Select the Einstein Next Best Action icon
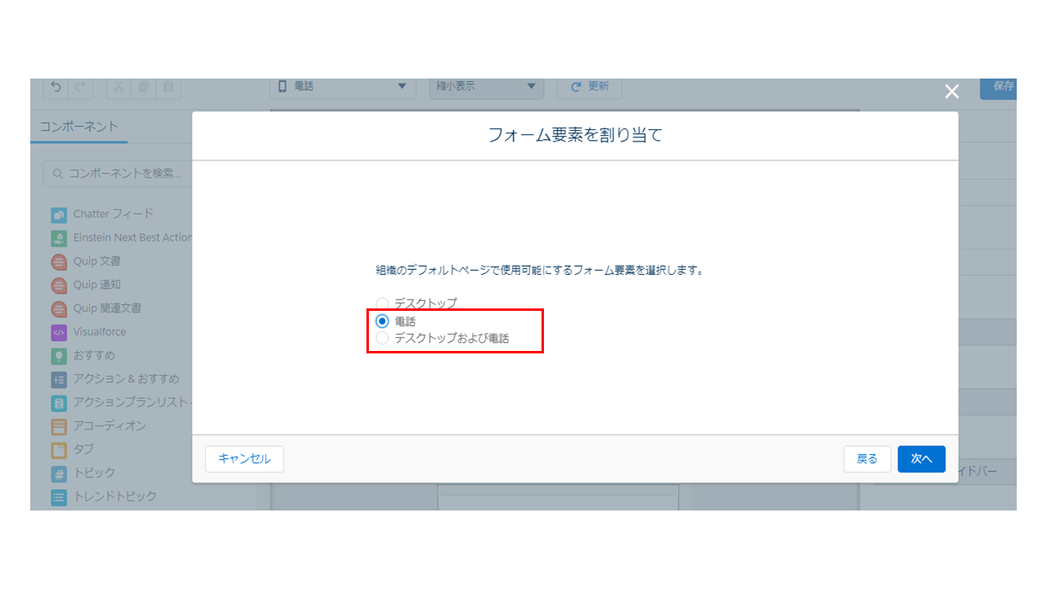This screenshot has height=589, width=1047. 59,238
